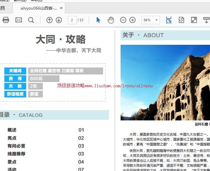This screenshot has height=171, width=210.
Task: Click the Print icon
Action: coord(6,20)
